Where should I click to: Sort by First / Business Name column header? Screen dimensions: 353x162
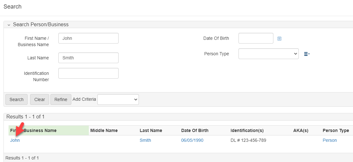40,130
